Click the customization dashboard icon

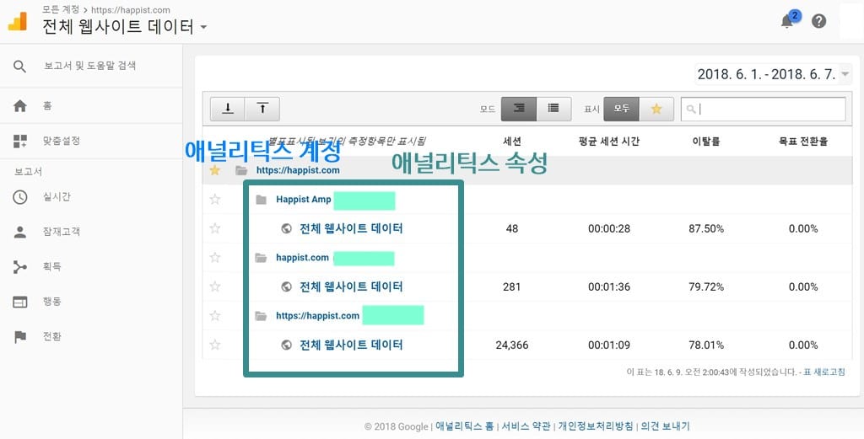(20, 141)
